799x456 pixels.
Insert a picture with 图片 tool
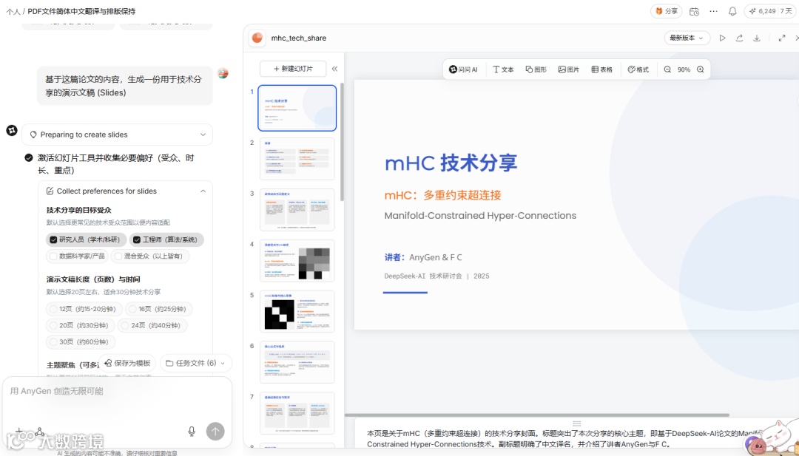tap(569, 69)
